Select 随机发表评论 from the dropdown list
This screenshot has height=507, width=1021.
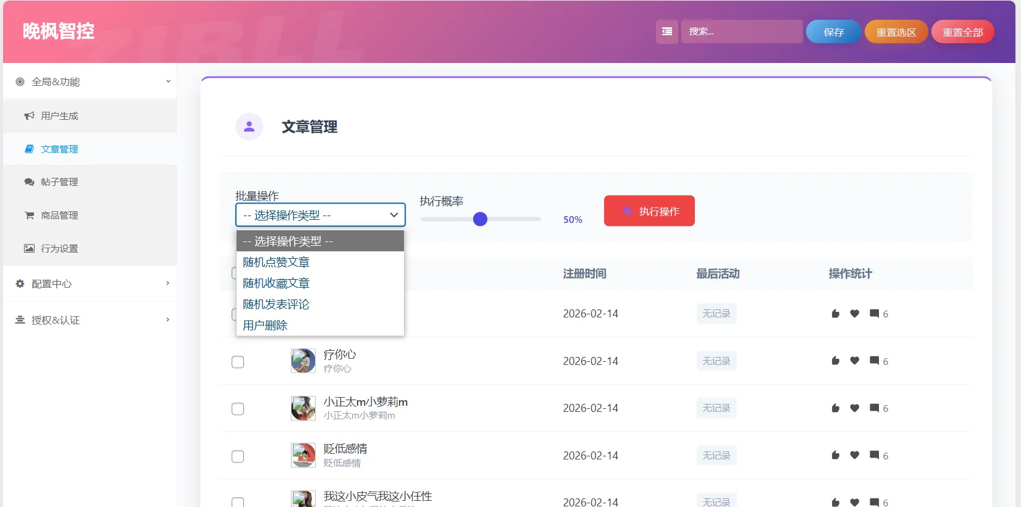(x=320, y=304)
